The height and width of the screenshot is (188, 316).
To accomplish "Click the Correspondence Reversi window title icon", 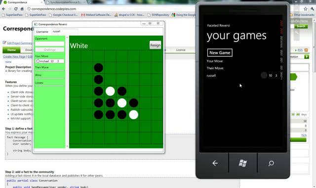I will pos(36,24).
